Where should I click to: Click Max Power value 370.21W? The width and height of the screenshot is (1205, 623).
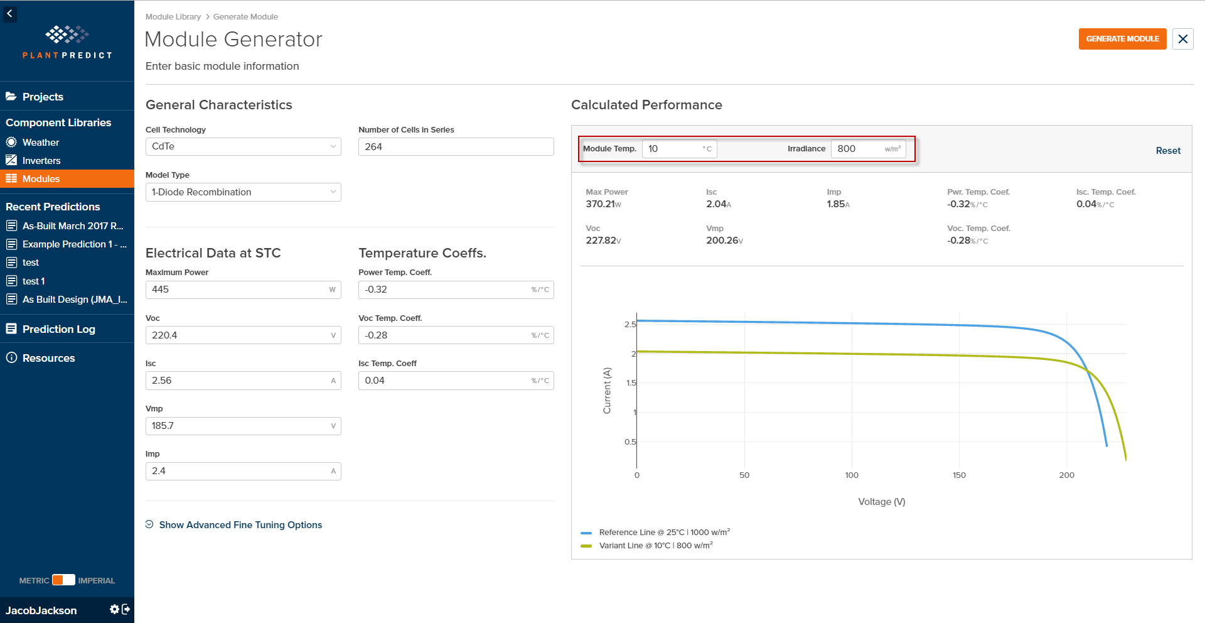pyautogui.click(x=603, y=204)
